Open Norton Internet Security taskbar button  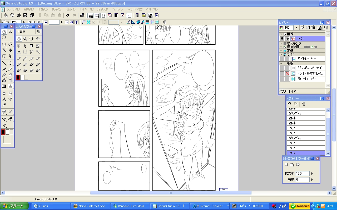point(91,206)
